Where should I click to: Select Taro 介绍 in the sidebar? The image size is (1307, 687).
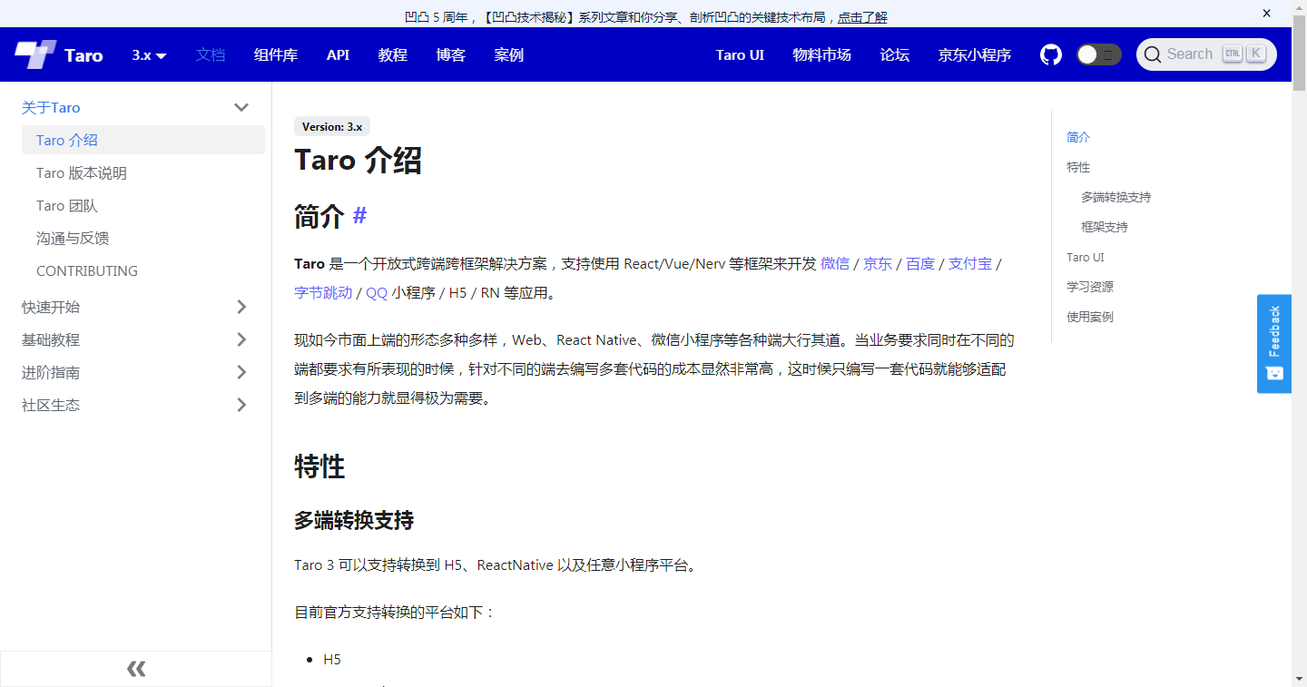[143, 140]
